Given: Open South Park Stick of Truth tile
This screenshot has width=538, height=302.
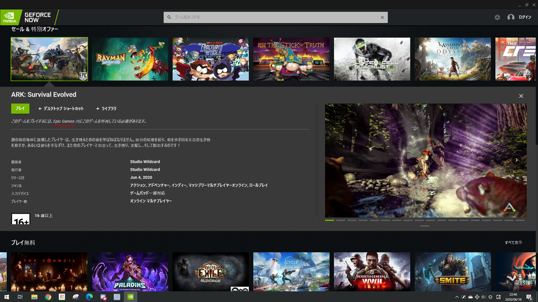Looking at the screenshot, I should pos(291,59).
